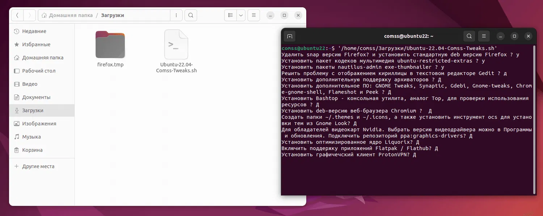The height and width of the screenshot is (216, 543).
Task: Click the terminal vertical scrollbar
Action: [535, 119]
